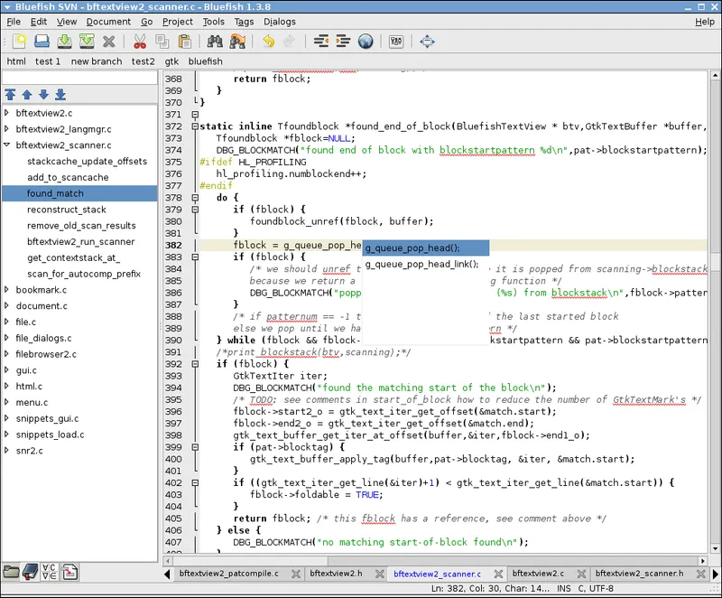Open the Help menu
Screen dimensions: 722x598
(705, 22)
